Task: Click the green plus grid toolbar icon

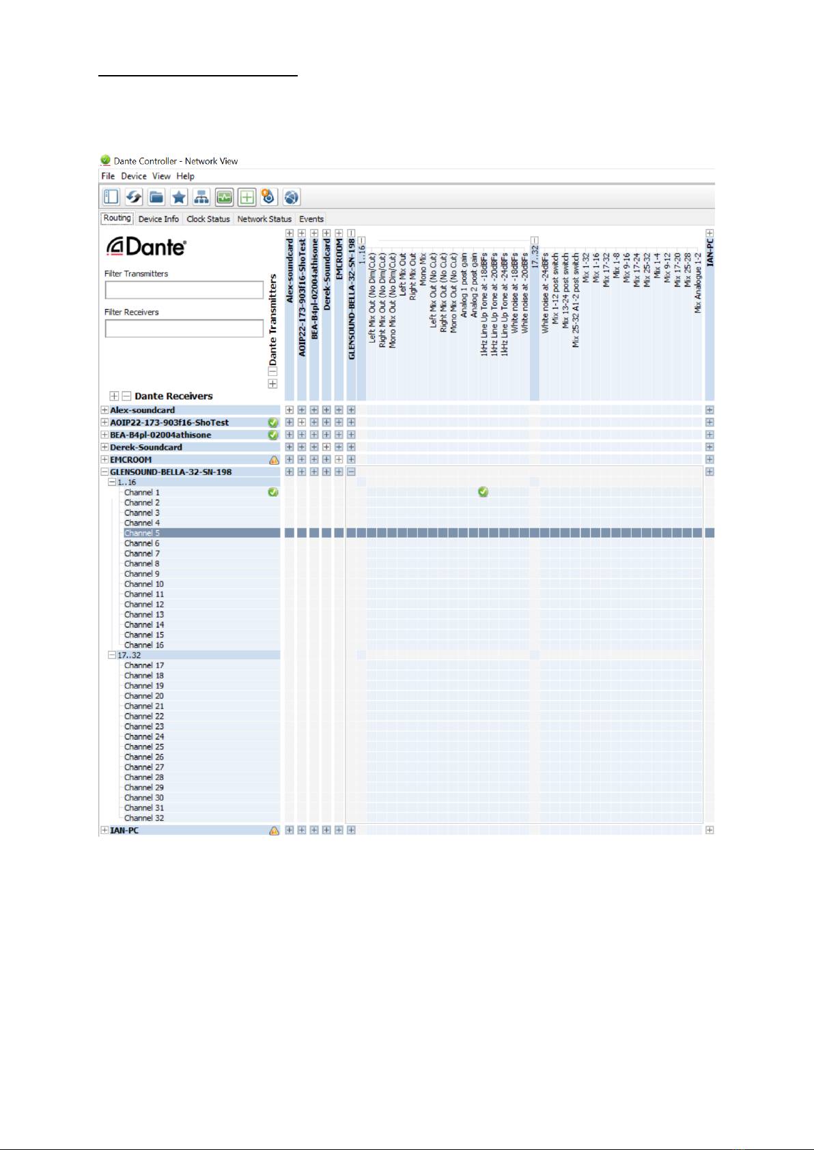Action: [247, 197]
